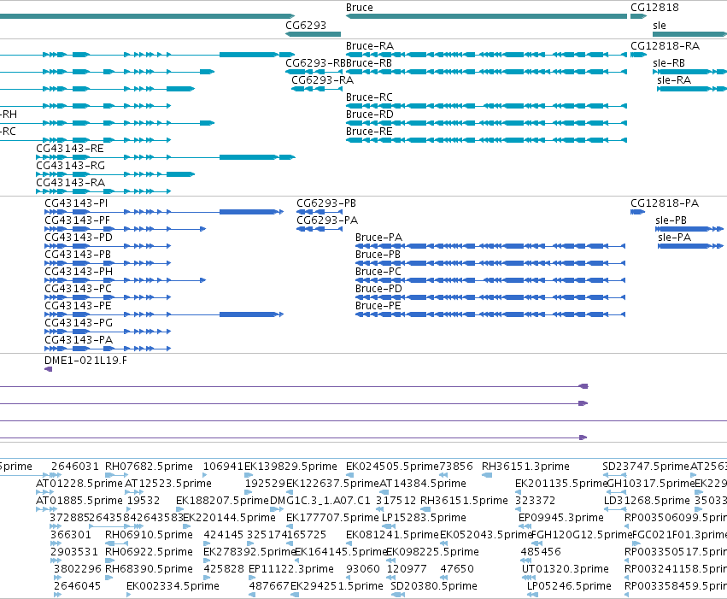Select the RH36151.3prime EST label
Screen dimensions: 727x599
pos(525,467)
